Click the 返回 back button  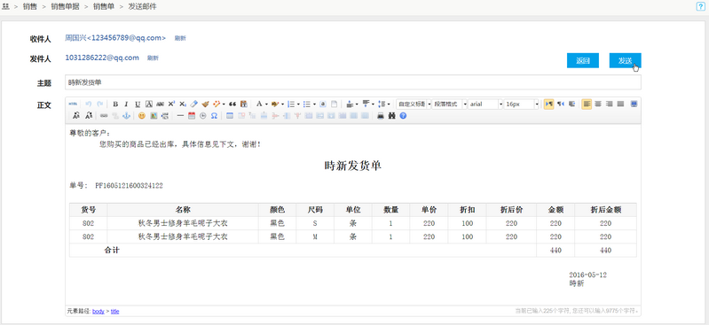583,60
